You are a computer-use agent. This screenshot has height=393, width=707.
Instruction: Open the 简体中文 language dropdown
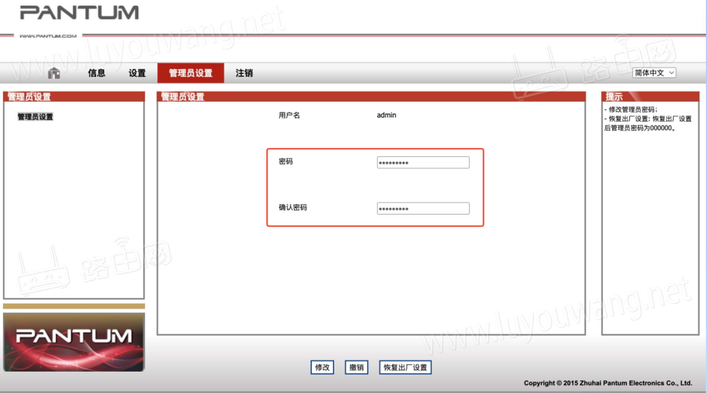click(x=654, y=73)
